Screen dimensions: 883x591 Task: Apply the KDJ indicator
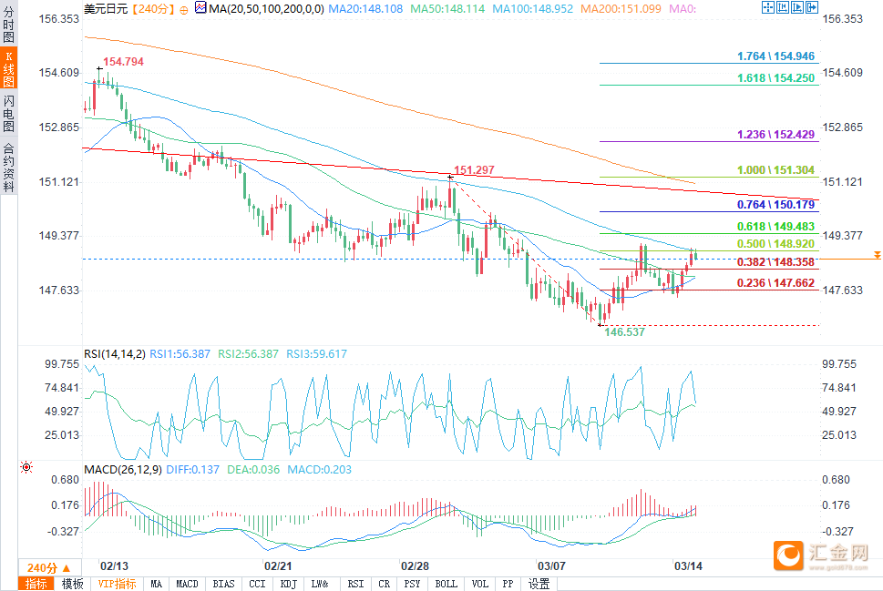(288, 584)
